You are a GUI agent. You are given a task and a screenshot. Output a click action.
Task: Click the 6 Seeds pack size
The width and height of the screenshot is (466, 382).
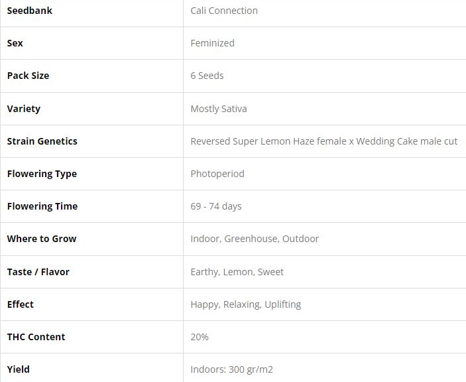(x=207, y=76)
